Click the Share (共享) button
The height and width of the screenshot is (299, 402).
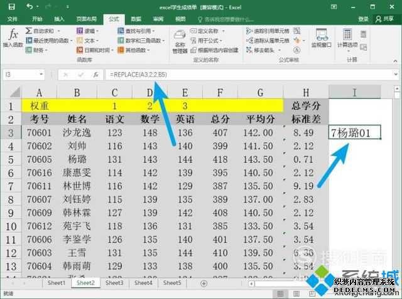point(384,19)
